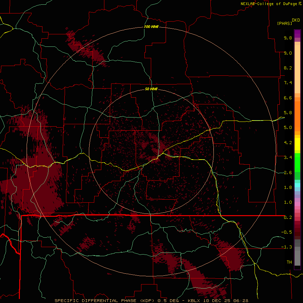Click the -0.5 scale value
The height and width of the screenshot is (303, 303).
287,232
